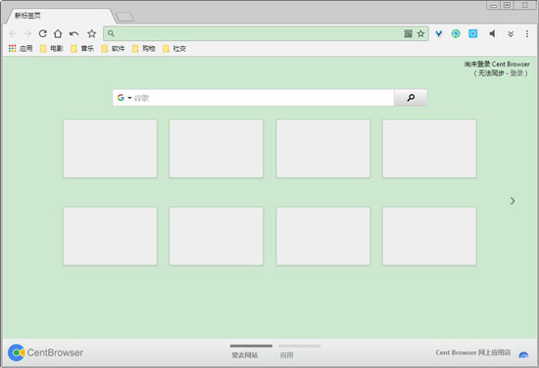Open the 社交 bookmarks folder
The height and width of the screenshot is (368, 539).
tap(174, 48)
